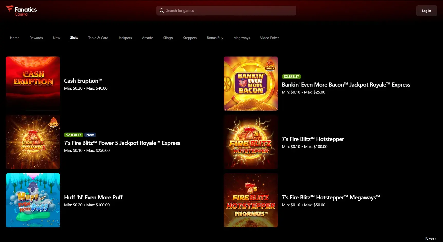This screenshot has height=242, width=443.
Task: Open the Bankin' Even More Bacon thumbnail
Action: [251, 83]
